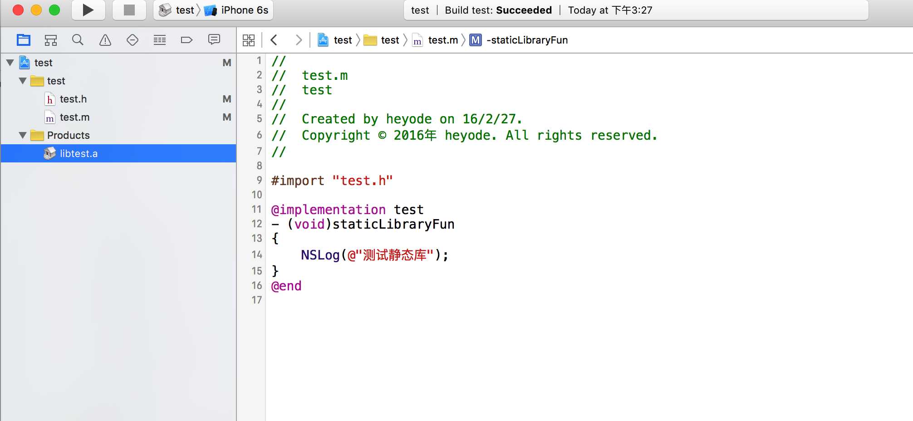Open the Find navigator
The image size is (913, 421).
78,40
